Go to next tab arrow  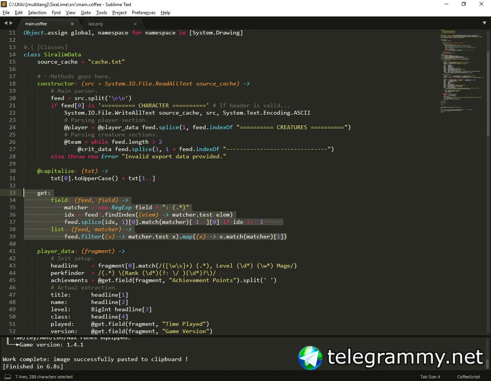[x=11, y=23]
